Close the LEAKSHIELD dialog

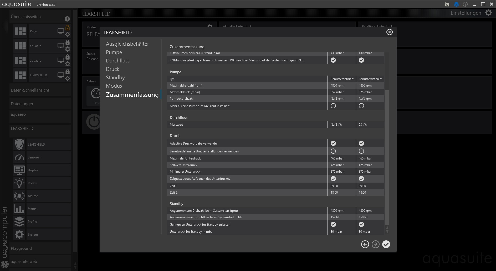point(389,32)
